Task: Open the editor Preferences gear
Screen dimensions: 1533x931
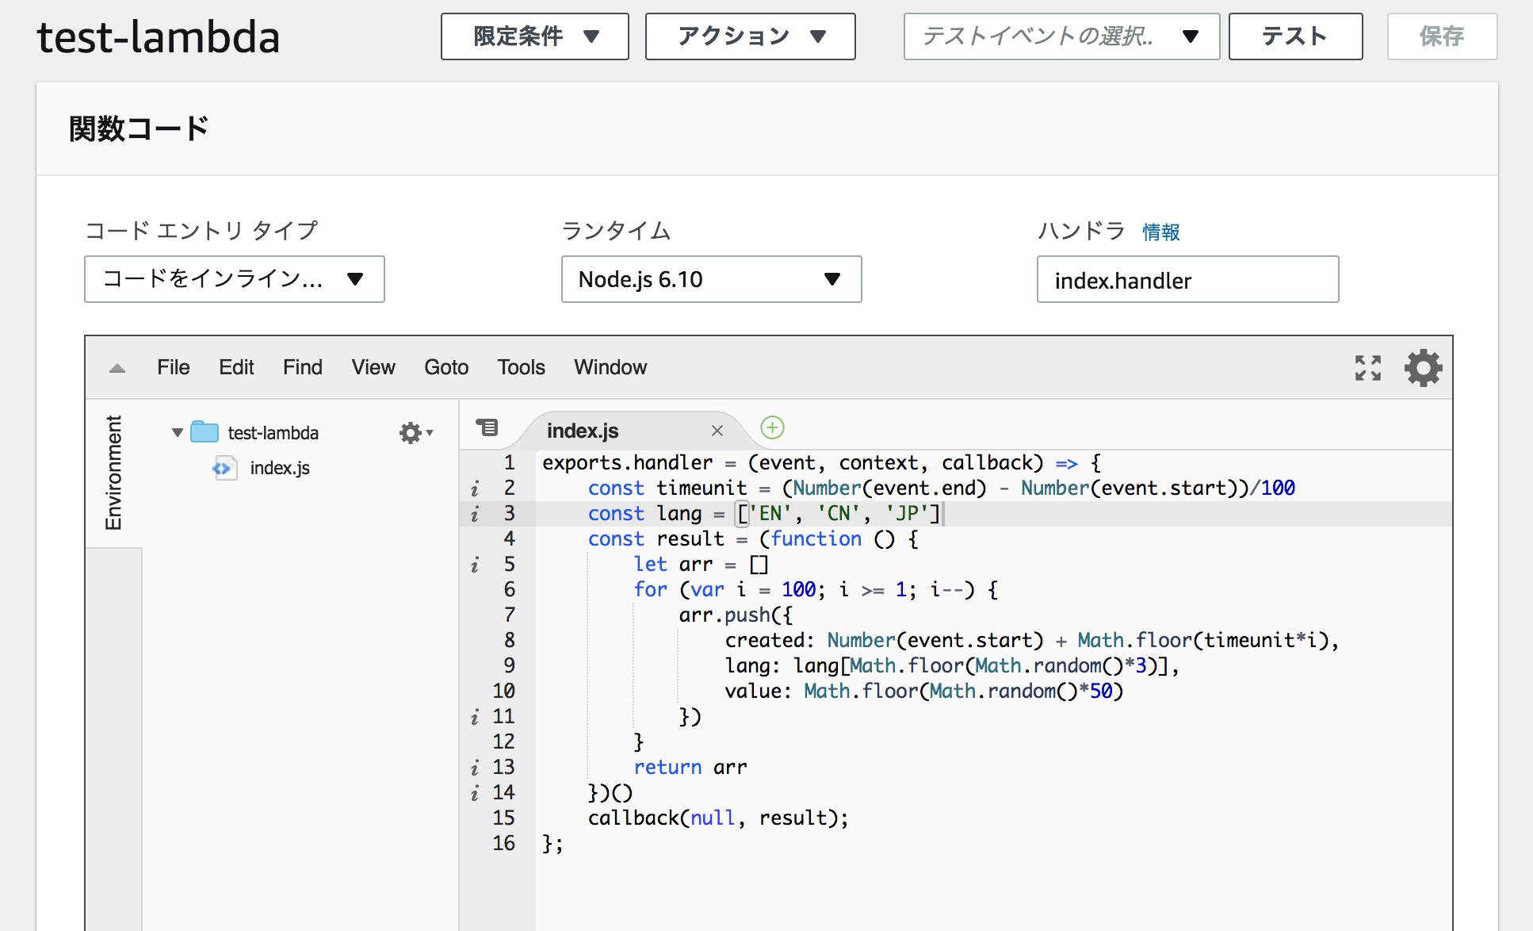Action: [x=1423, y=367]
